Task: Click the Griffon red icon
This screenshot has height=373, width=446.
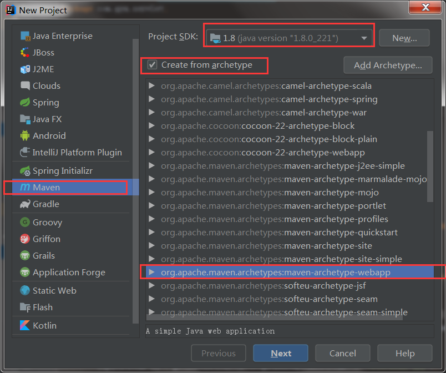Action: [x=25, y=239]
